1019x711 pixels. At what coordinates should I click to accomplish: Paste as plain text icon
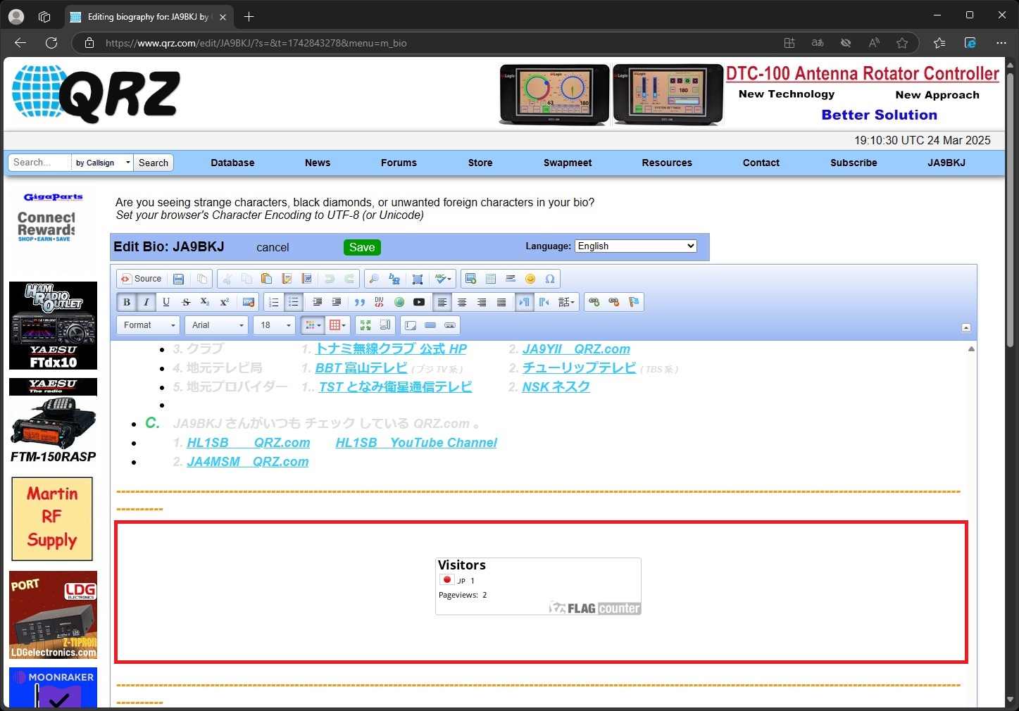(x=287, y=279)
